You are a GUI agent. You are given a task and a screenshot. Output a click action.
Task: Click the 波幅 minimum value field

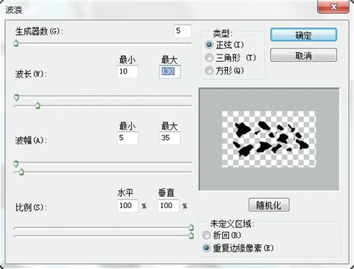click(x=128, y=138)
